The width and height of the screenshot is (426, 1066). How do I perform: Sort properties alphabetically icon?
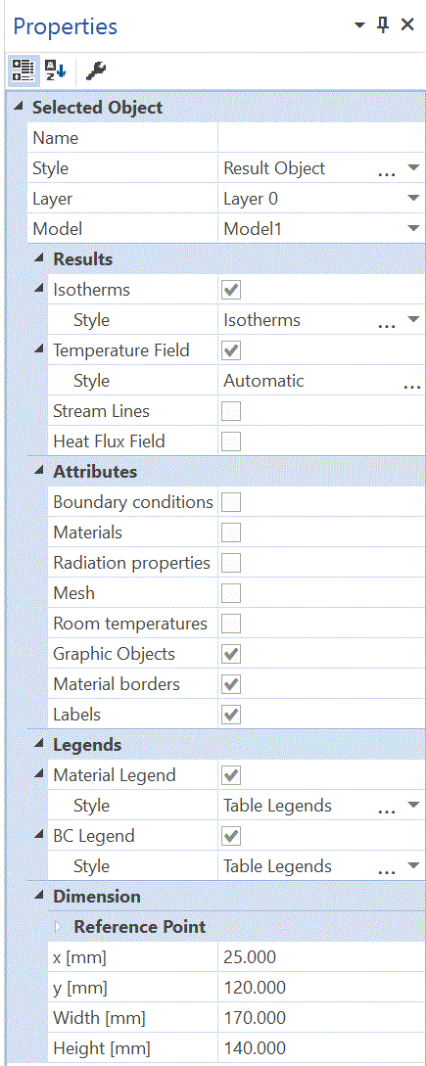55,70
